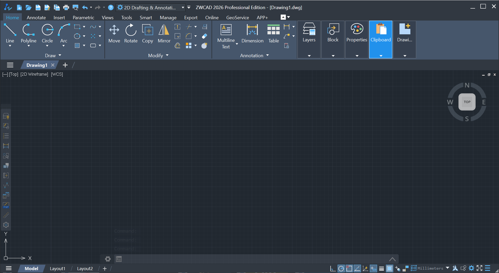The width and height of the screenshot is (499, 273).
Task: Click the Spline tool icon
Action: pyautogui.click(x=93, y=27)
